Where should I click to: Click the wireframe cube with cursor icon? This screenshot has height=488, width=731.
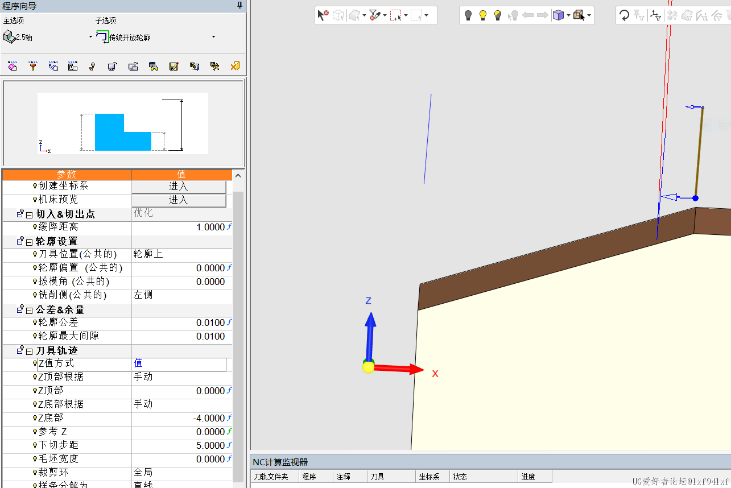point(579,15)
